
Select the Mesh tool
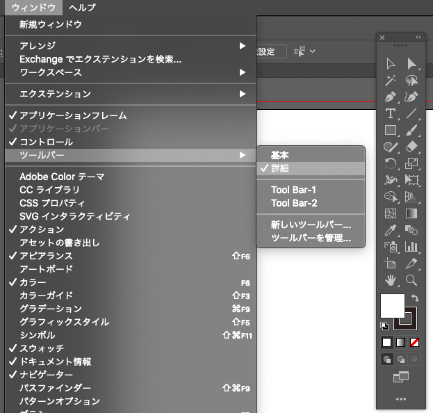(391, 213)
